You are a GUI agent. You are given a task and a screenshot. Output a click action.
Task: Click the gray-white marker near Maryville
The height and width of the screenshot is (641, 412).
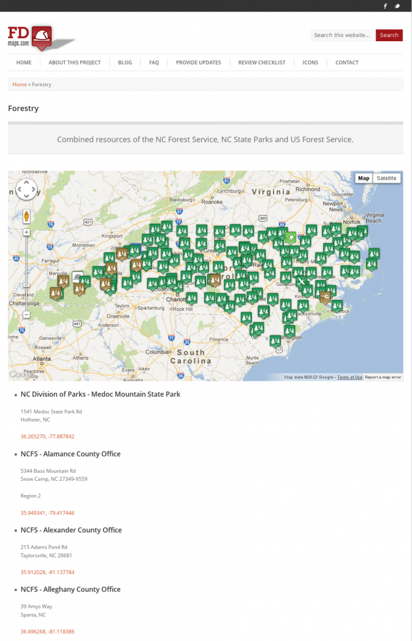click(78, 277)
